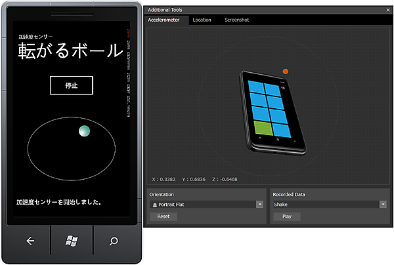This screenshot has height=265, width=394.
Task: Tap the emulator back arrow button
Action: [30, 241]
